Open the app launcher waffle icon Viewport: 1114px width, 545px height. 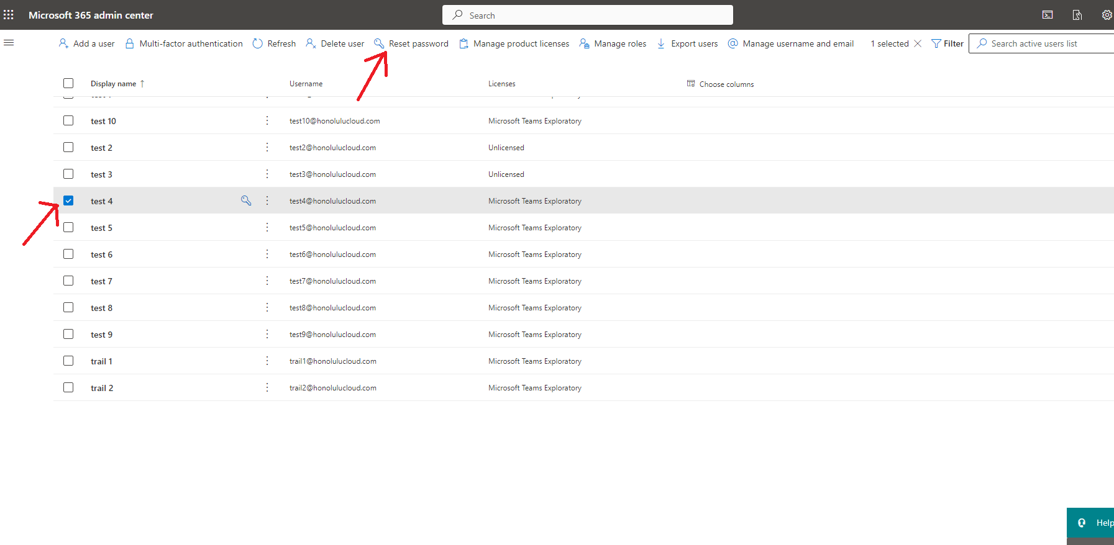(x=9, y=15)
